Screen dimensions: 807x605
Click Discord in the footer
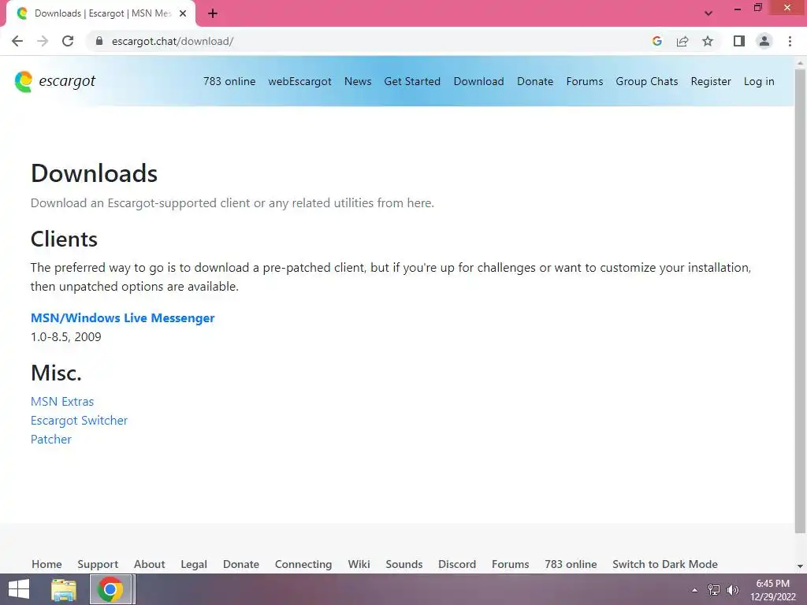457,564
